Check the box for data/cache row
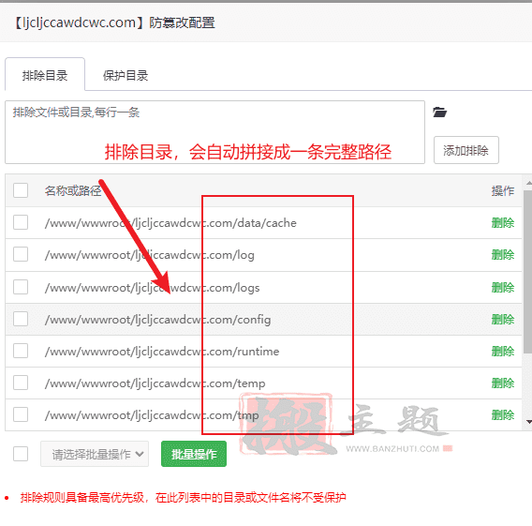 point(21,222)
